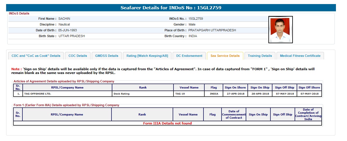Click the Form IIIA Details not found message

tap(167, 123)
